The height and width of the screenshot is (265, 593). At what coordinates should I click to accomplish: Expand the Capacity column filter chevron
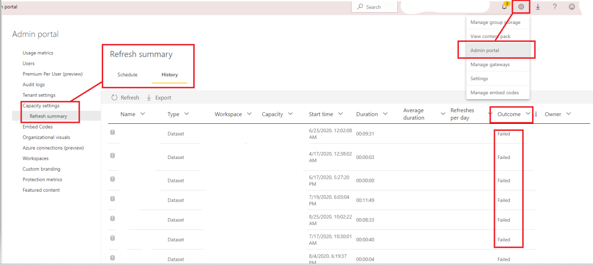(x=290, y=114)
